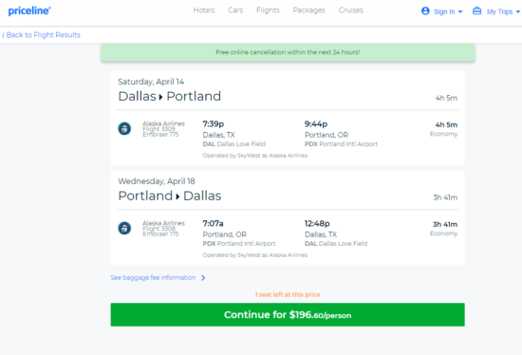Click the My Trips briefcase icon
522x355 pixels.
click(476, 11)
